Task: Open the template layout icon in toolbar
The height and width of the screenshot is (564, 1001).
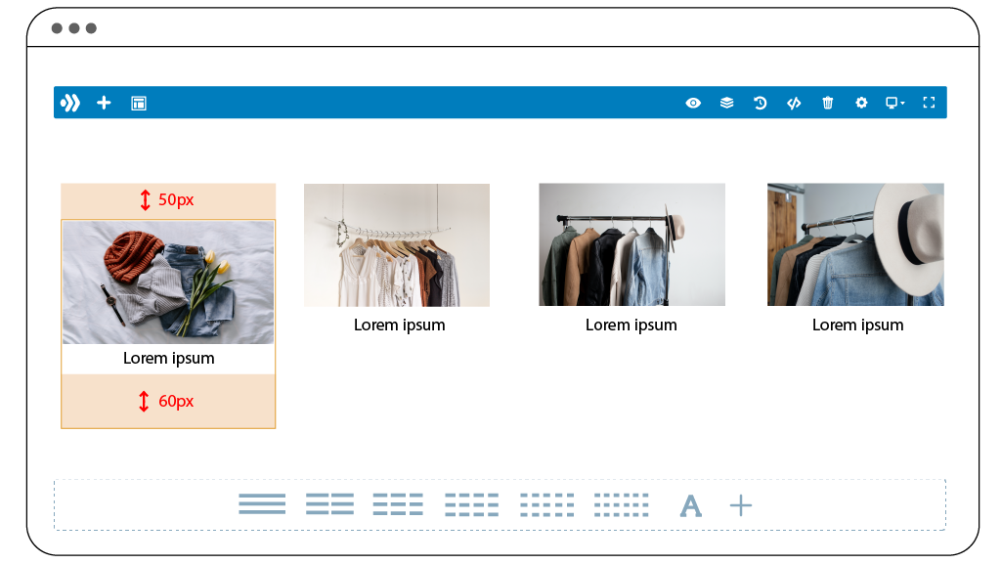Action: (x=139, y=104)
